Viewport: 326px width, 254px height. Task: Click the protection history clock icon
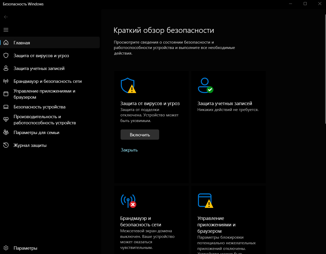coord(6,145)
